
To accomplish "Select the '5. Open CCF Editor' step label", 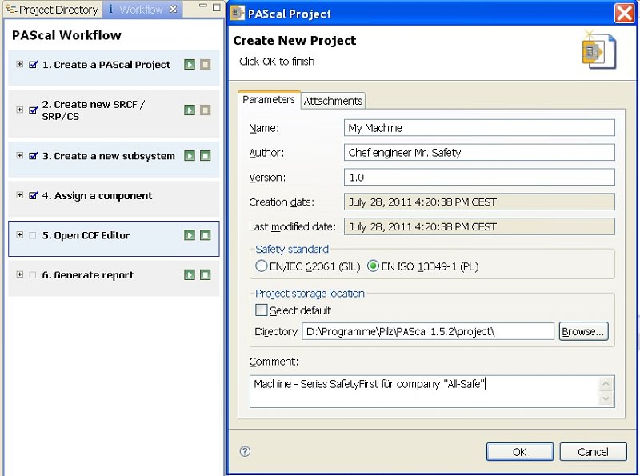I will (x=86, y=235).
